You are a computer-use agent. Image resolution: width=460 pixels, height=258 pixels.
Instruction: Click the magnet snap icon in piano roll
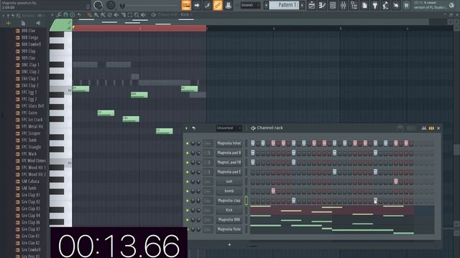tap(65, 14)
